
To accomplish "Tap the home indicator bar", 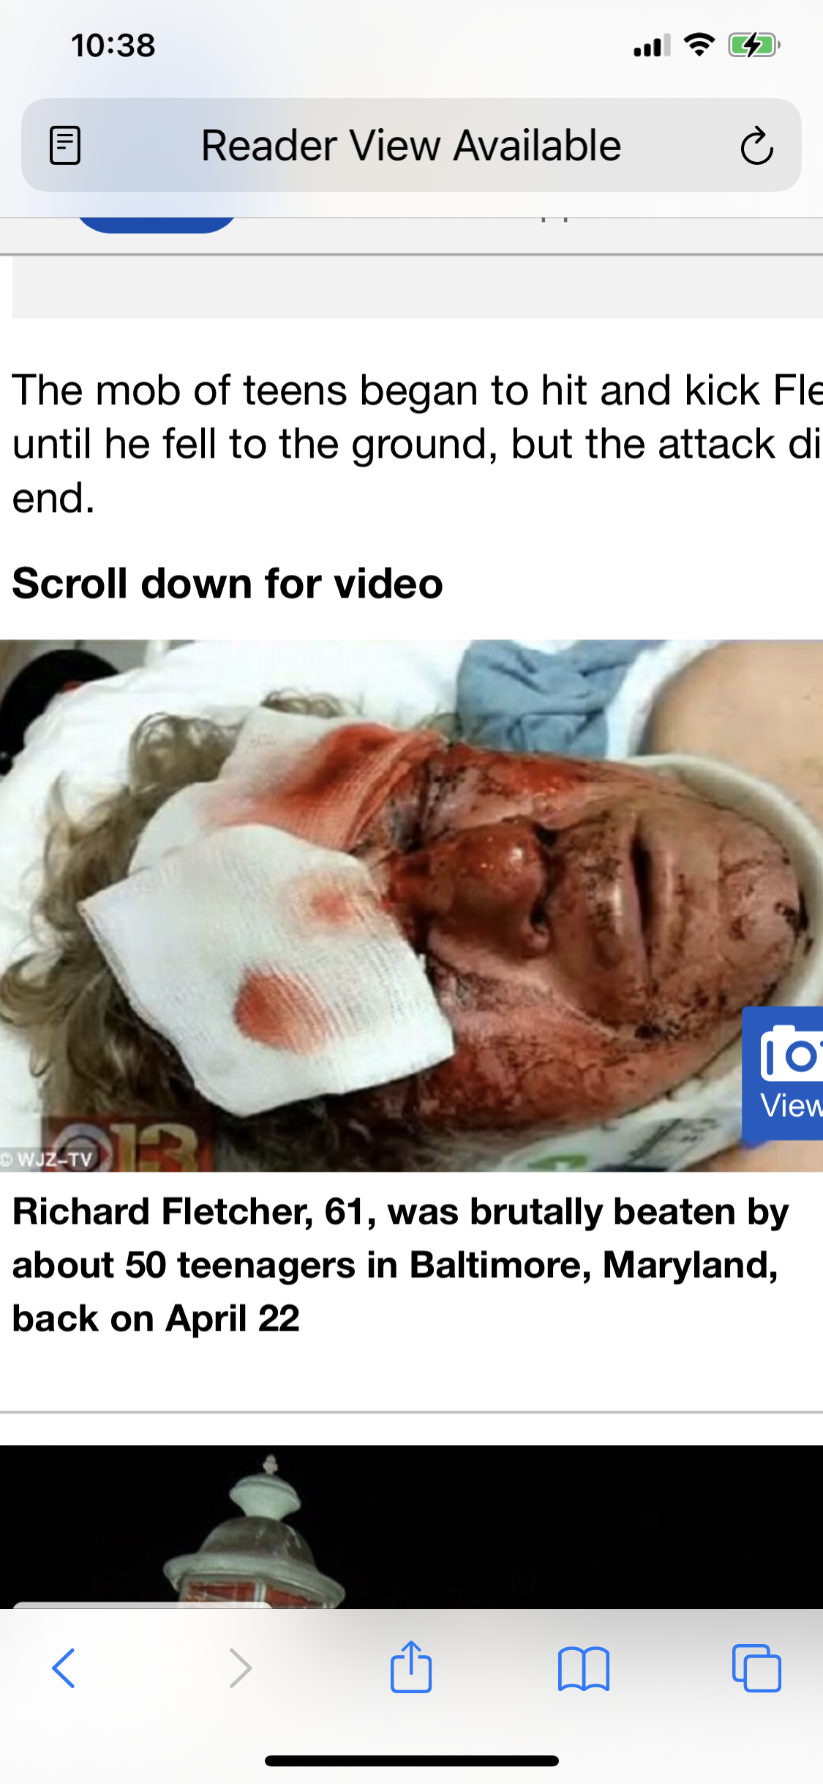I will [411, 1761].
